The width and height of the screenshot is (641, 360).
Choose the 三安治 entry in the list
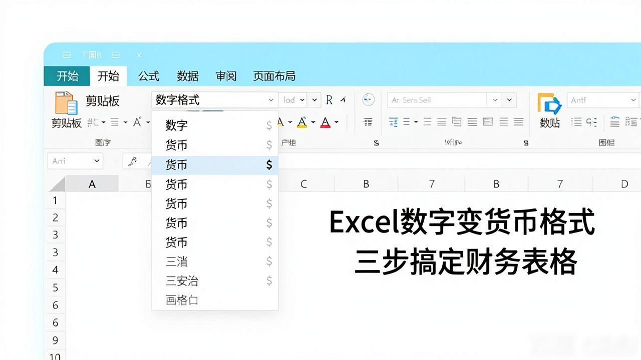[215, 281]
